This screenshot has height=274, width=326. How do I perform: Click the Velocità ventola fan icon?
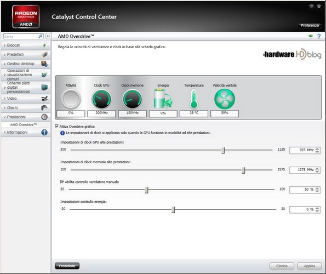[x=225, y=99]
